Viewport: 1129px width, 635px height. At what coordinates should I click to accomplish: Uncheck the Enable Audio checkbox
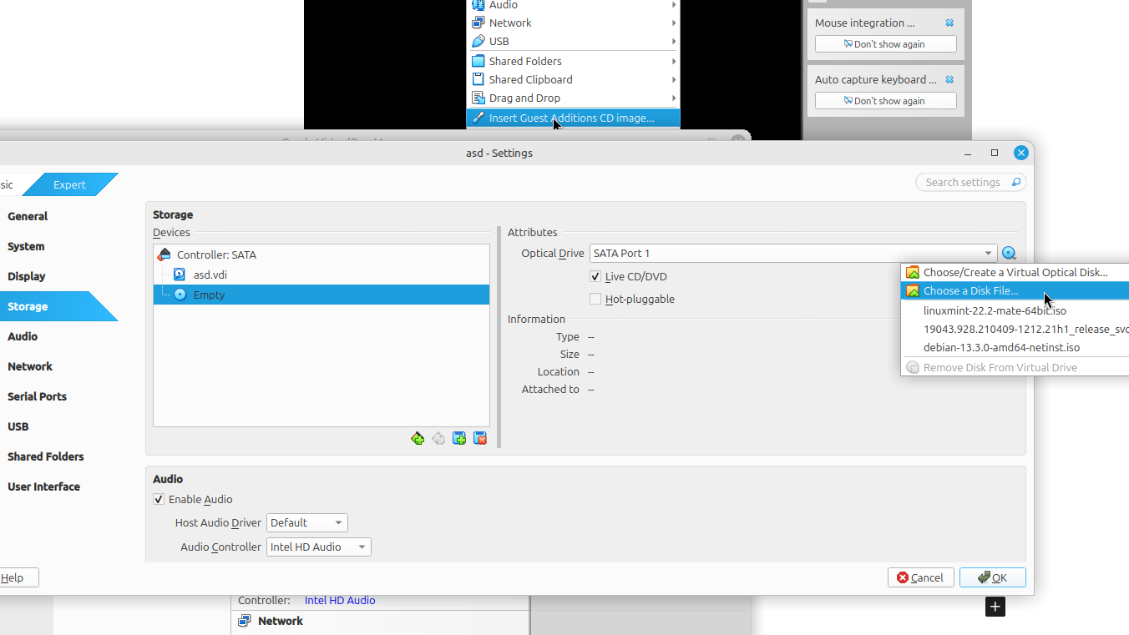tap(159, 500)
